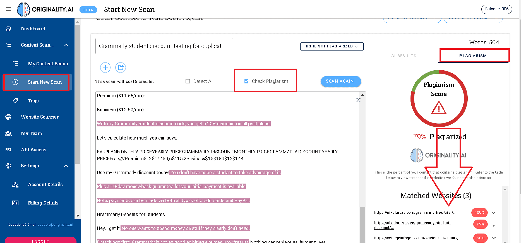
Task: Click the Plagiarism Score circular gauge
Action: point(439,98)
